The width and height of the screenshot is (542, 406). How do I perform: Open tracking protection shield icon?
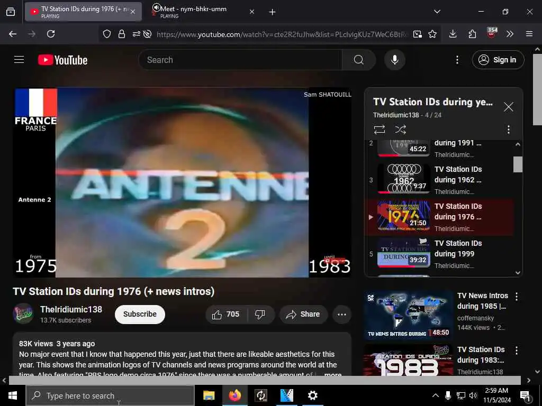107,34
